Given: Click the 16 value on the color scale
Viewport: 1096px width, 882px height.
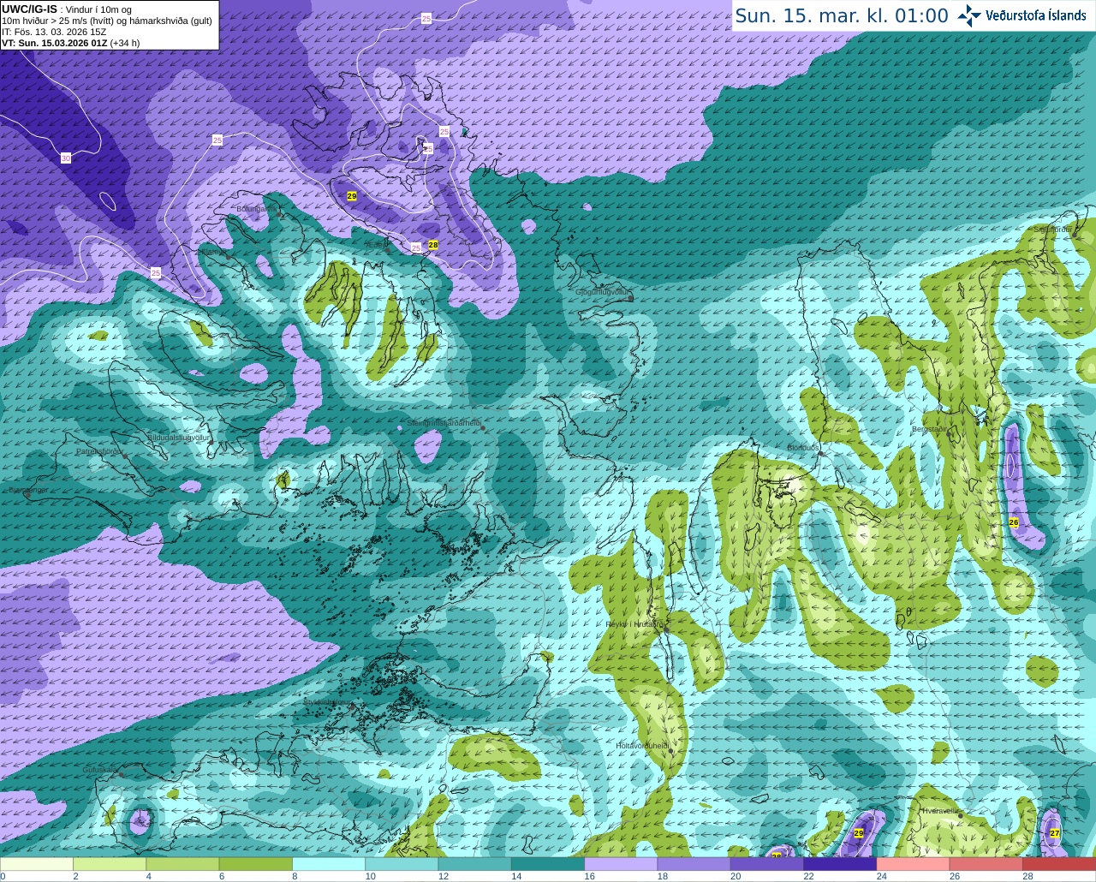Looking at the screenshot, I should [x=590, y=876].
